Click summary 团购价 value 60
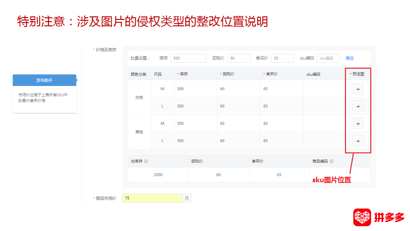 (x=218, y=175)
